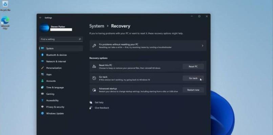The image size is (273, 135).
Task: Open Accounts settings
Action: click(61, 81)
